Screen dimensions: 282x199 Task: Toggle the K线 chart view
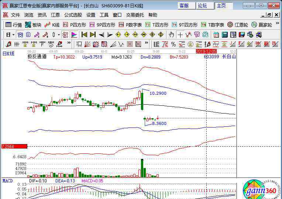coord(52,25)
